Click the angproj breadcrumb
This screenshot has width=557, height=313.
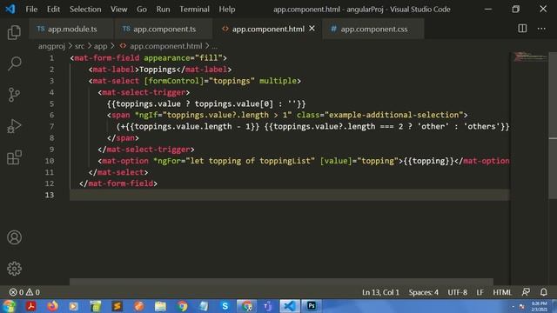pos(52,46)
